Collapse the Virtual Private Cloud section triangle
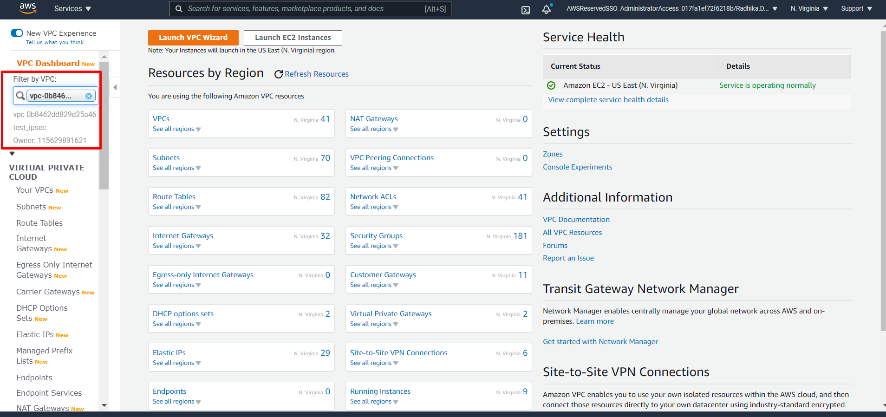Image resolution: width=886 pixels, height=417 pixels. point(12,154)
